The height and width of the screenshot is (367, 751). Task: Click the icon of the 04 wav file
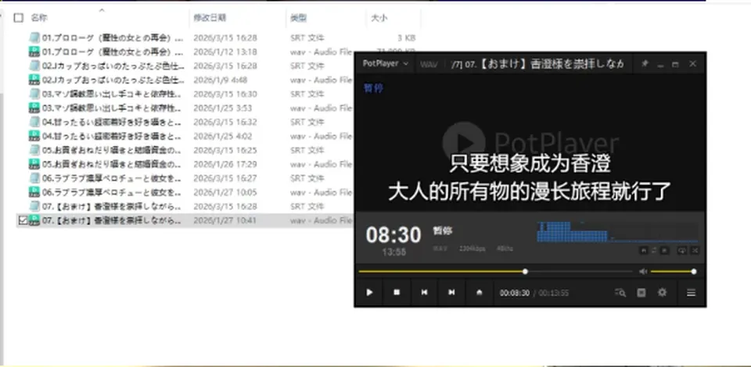[x=34, y=136]
